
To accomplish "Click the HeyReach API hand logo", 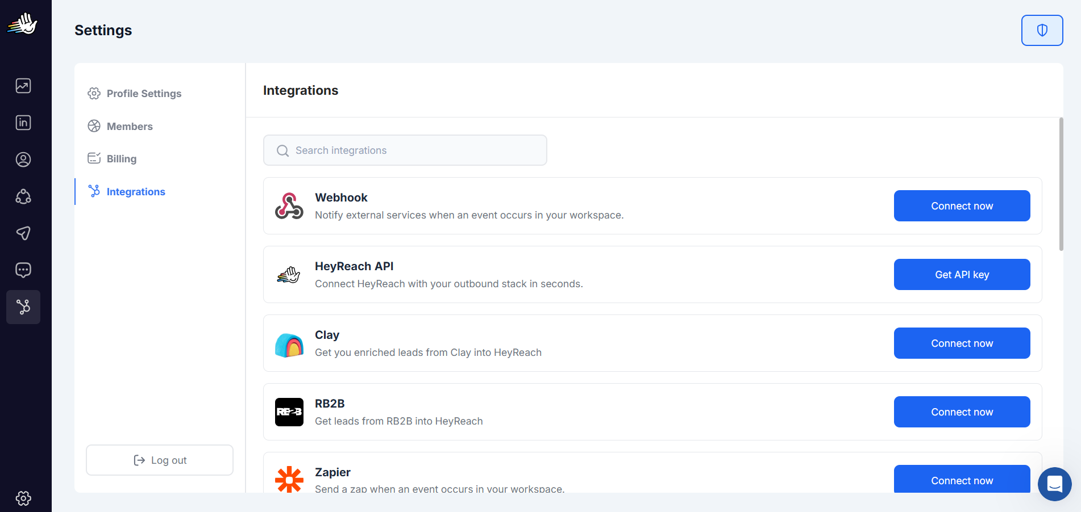I will 289,275.
